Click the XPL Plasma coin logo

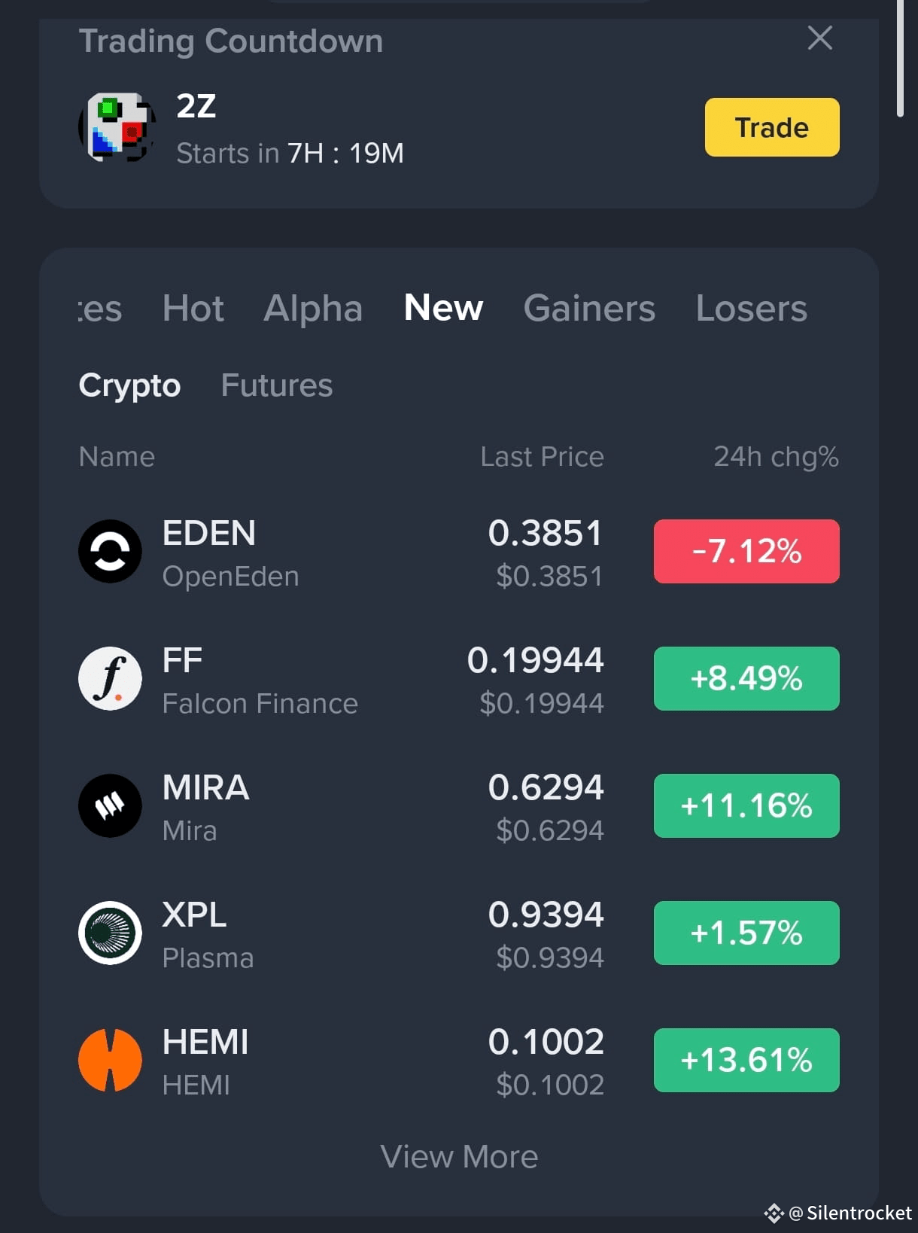[110, 933]
